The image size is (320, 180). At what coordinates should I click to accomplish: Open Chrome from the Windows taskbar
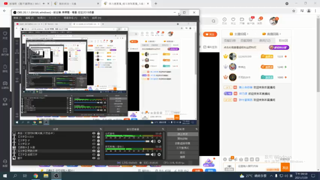pyautogui.click(x=36, y=176)
